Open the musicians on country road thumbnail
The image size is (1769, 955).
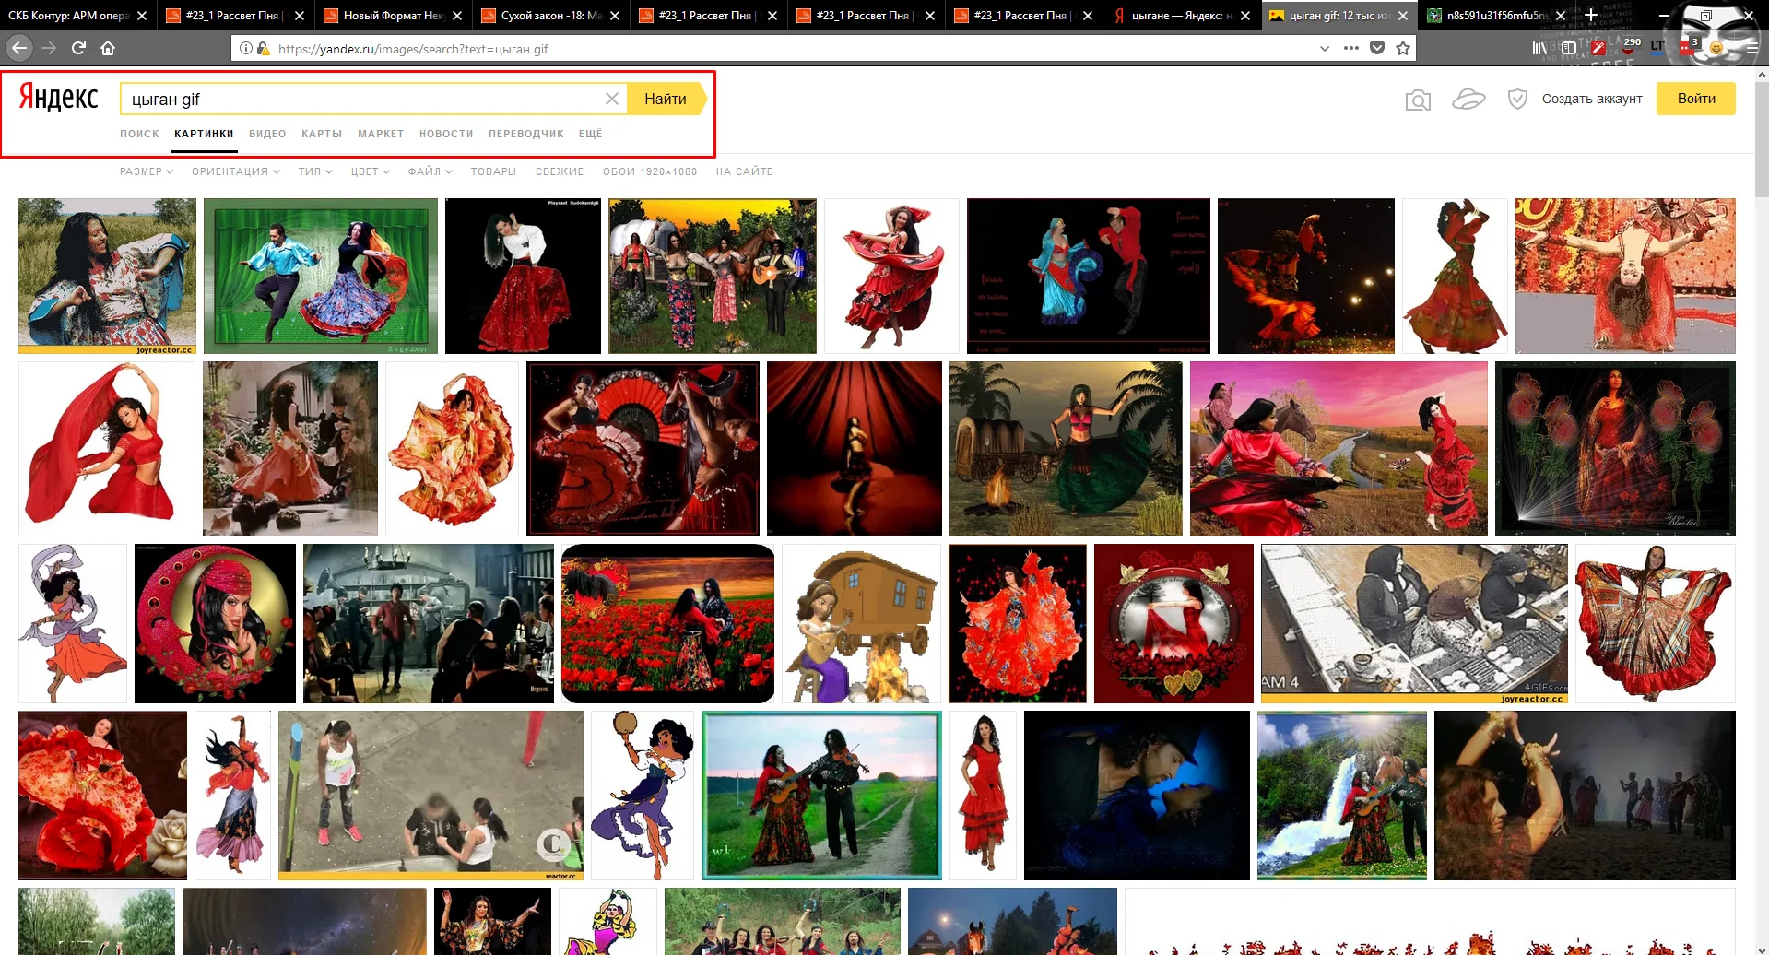[x=821, y=795]
